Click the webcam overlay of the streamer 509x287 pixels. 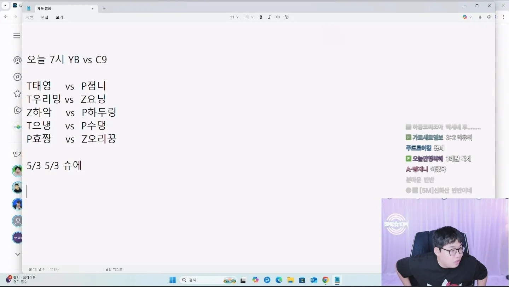(445, 242)
